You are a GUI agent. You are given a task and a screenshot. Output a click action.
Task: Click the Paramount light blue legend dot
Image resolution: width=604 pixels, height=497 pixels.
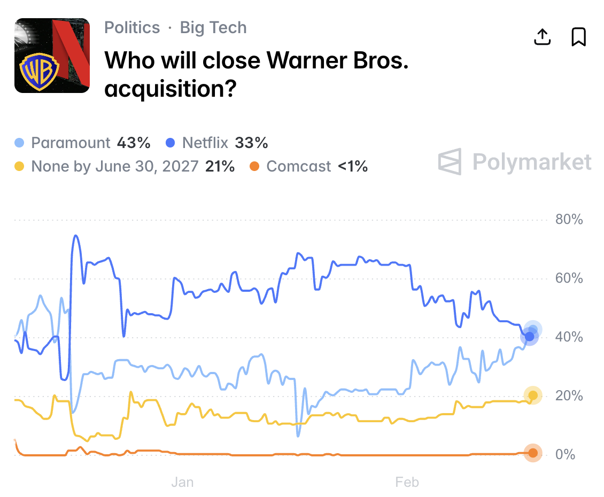click(x=20, y=143)
